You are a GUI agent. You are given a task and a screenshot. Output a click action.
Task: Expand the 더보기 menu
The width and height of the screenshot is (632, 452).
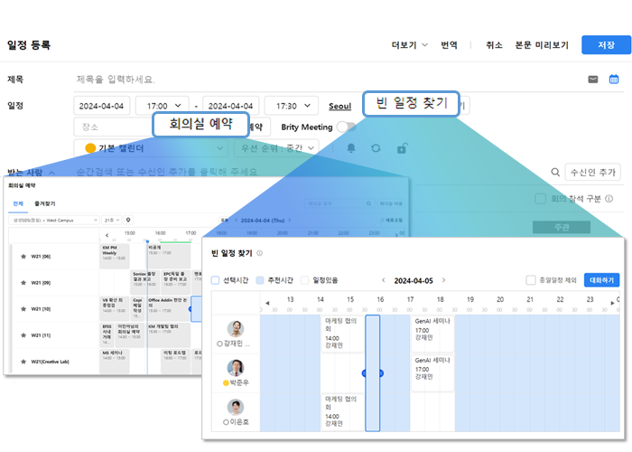click(x=410, y=45)
